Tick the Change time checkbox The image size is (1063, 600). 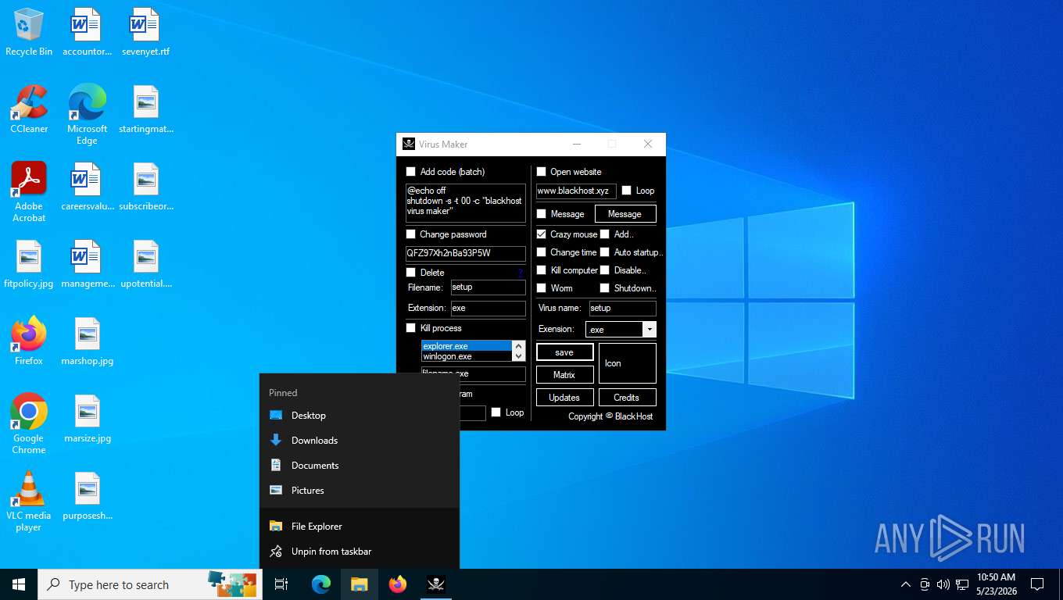coord(541,252)
